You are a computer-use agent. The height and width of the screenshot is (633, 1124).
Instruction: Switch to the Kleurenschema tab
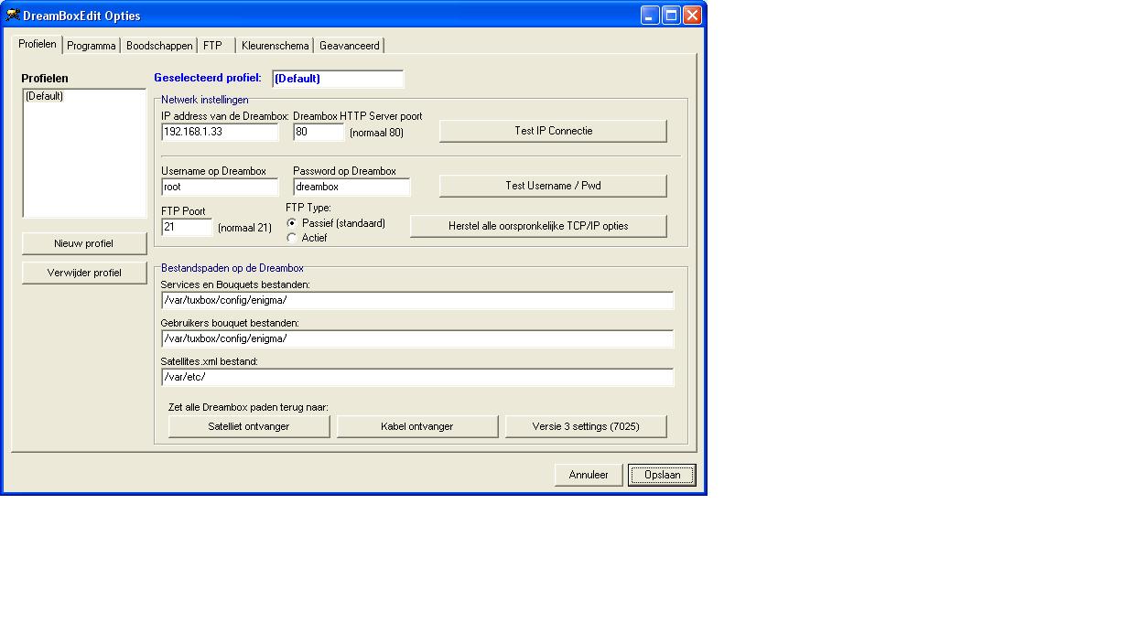(276, 45)
